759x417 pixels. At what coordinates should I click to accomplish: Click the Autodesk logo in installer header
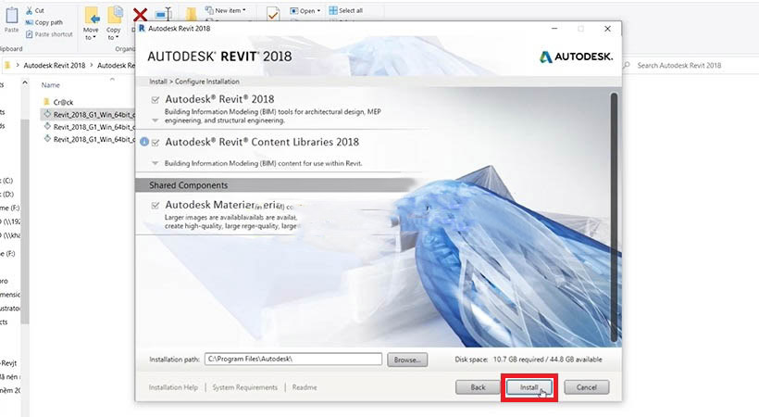coord(576,57)
